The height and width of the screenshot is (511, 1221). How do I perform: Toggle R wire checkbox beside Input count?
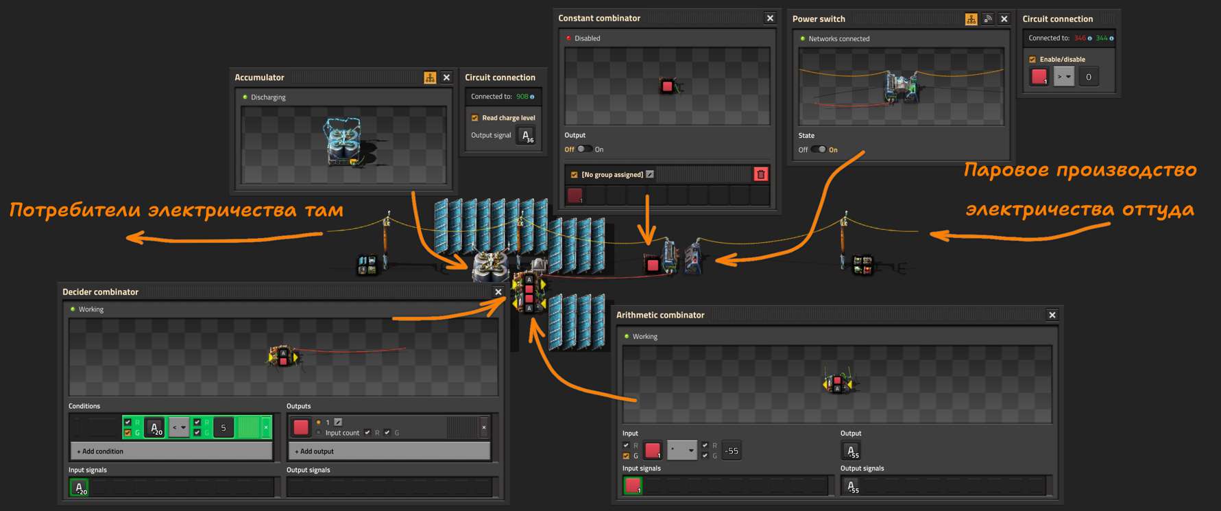(367, 433)
